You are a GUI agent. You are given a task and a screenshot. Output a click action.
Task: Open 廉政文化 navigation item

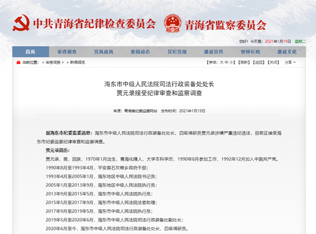(287, 52)
